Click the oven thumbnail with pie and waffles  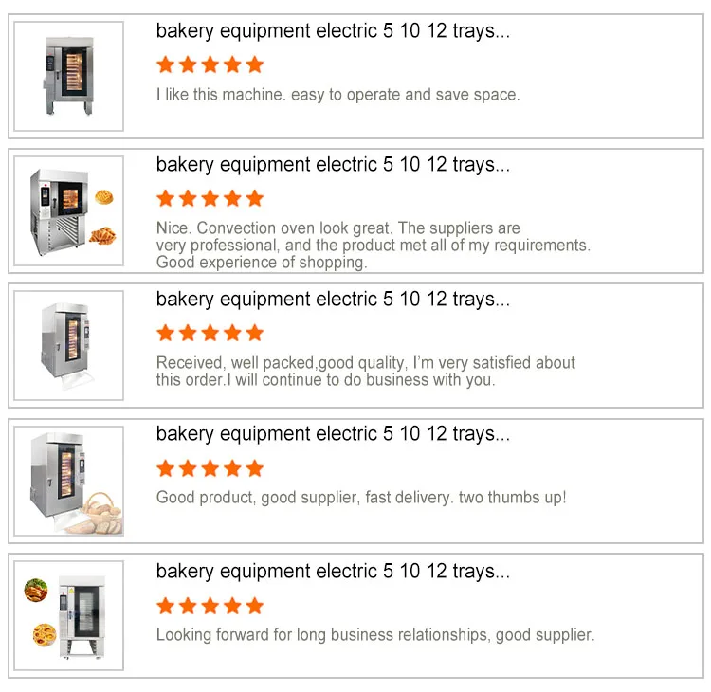pos(68,211)
